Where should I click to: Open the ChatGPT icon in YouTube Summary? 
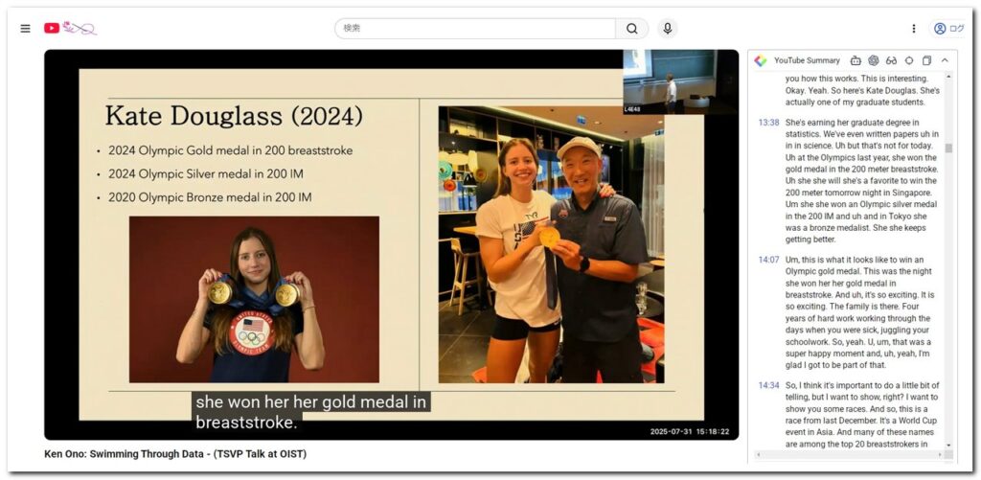pyautogui.click(x=874, y=60)
